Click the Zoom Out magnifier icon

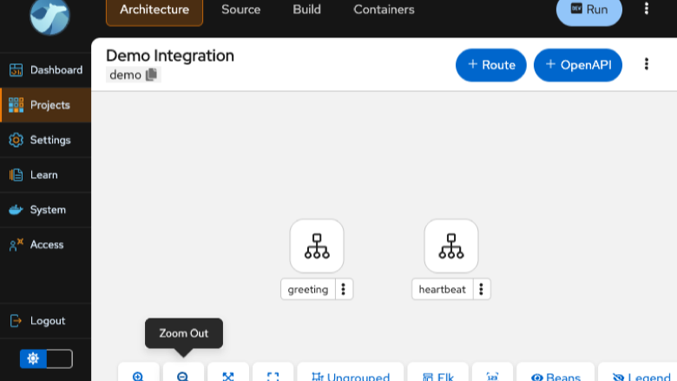click(x=183, y=376)
